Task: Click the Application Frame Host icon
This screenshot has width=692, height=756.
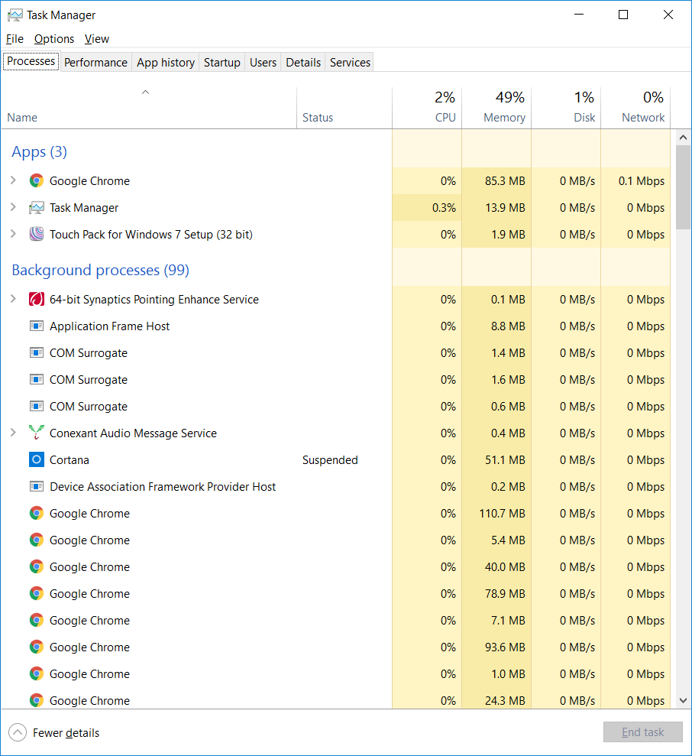Action: coord(36,326)
